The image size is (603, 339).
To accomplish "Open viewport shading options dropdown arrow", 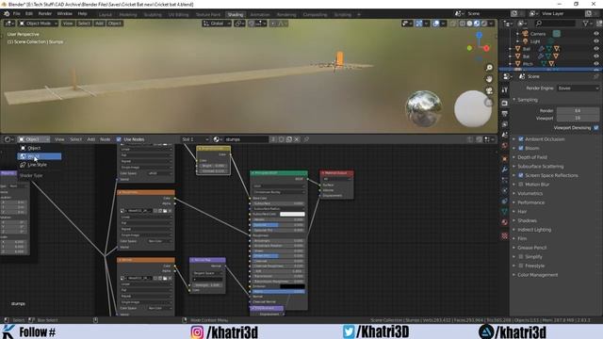I will tap(492, 24).
